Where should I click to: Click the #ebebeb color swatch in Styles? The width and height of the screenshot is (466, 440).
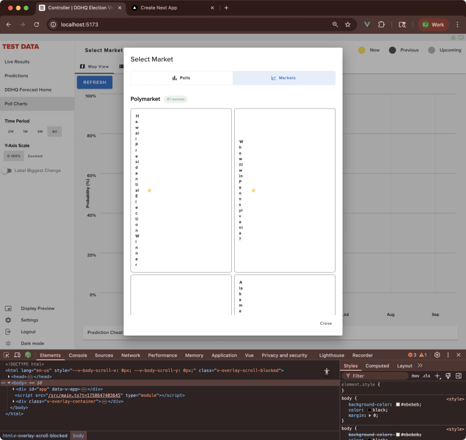tap(397, 404)
